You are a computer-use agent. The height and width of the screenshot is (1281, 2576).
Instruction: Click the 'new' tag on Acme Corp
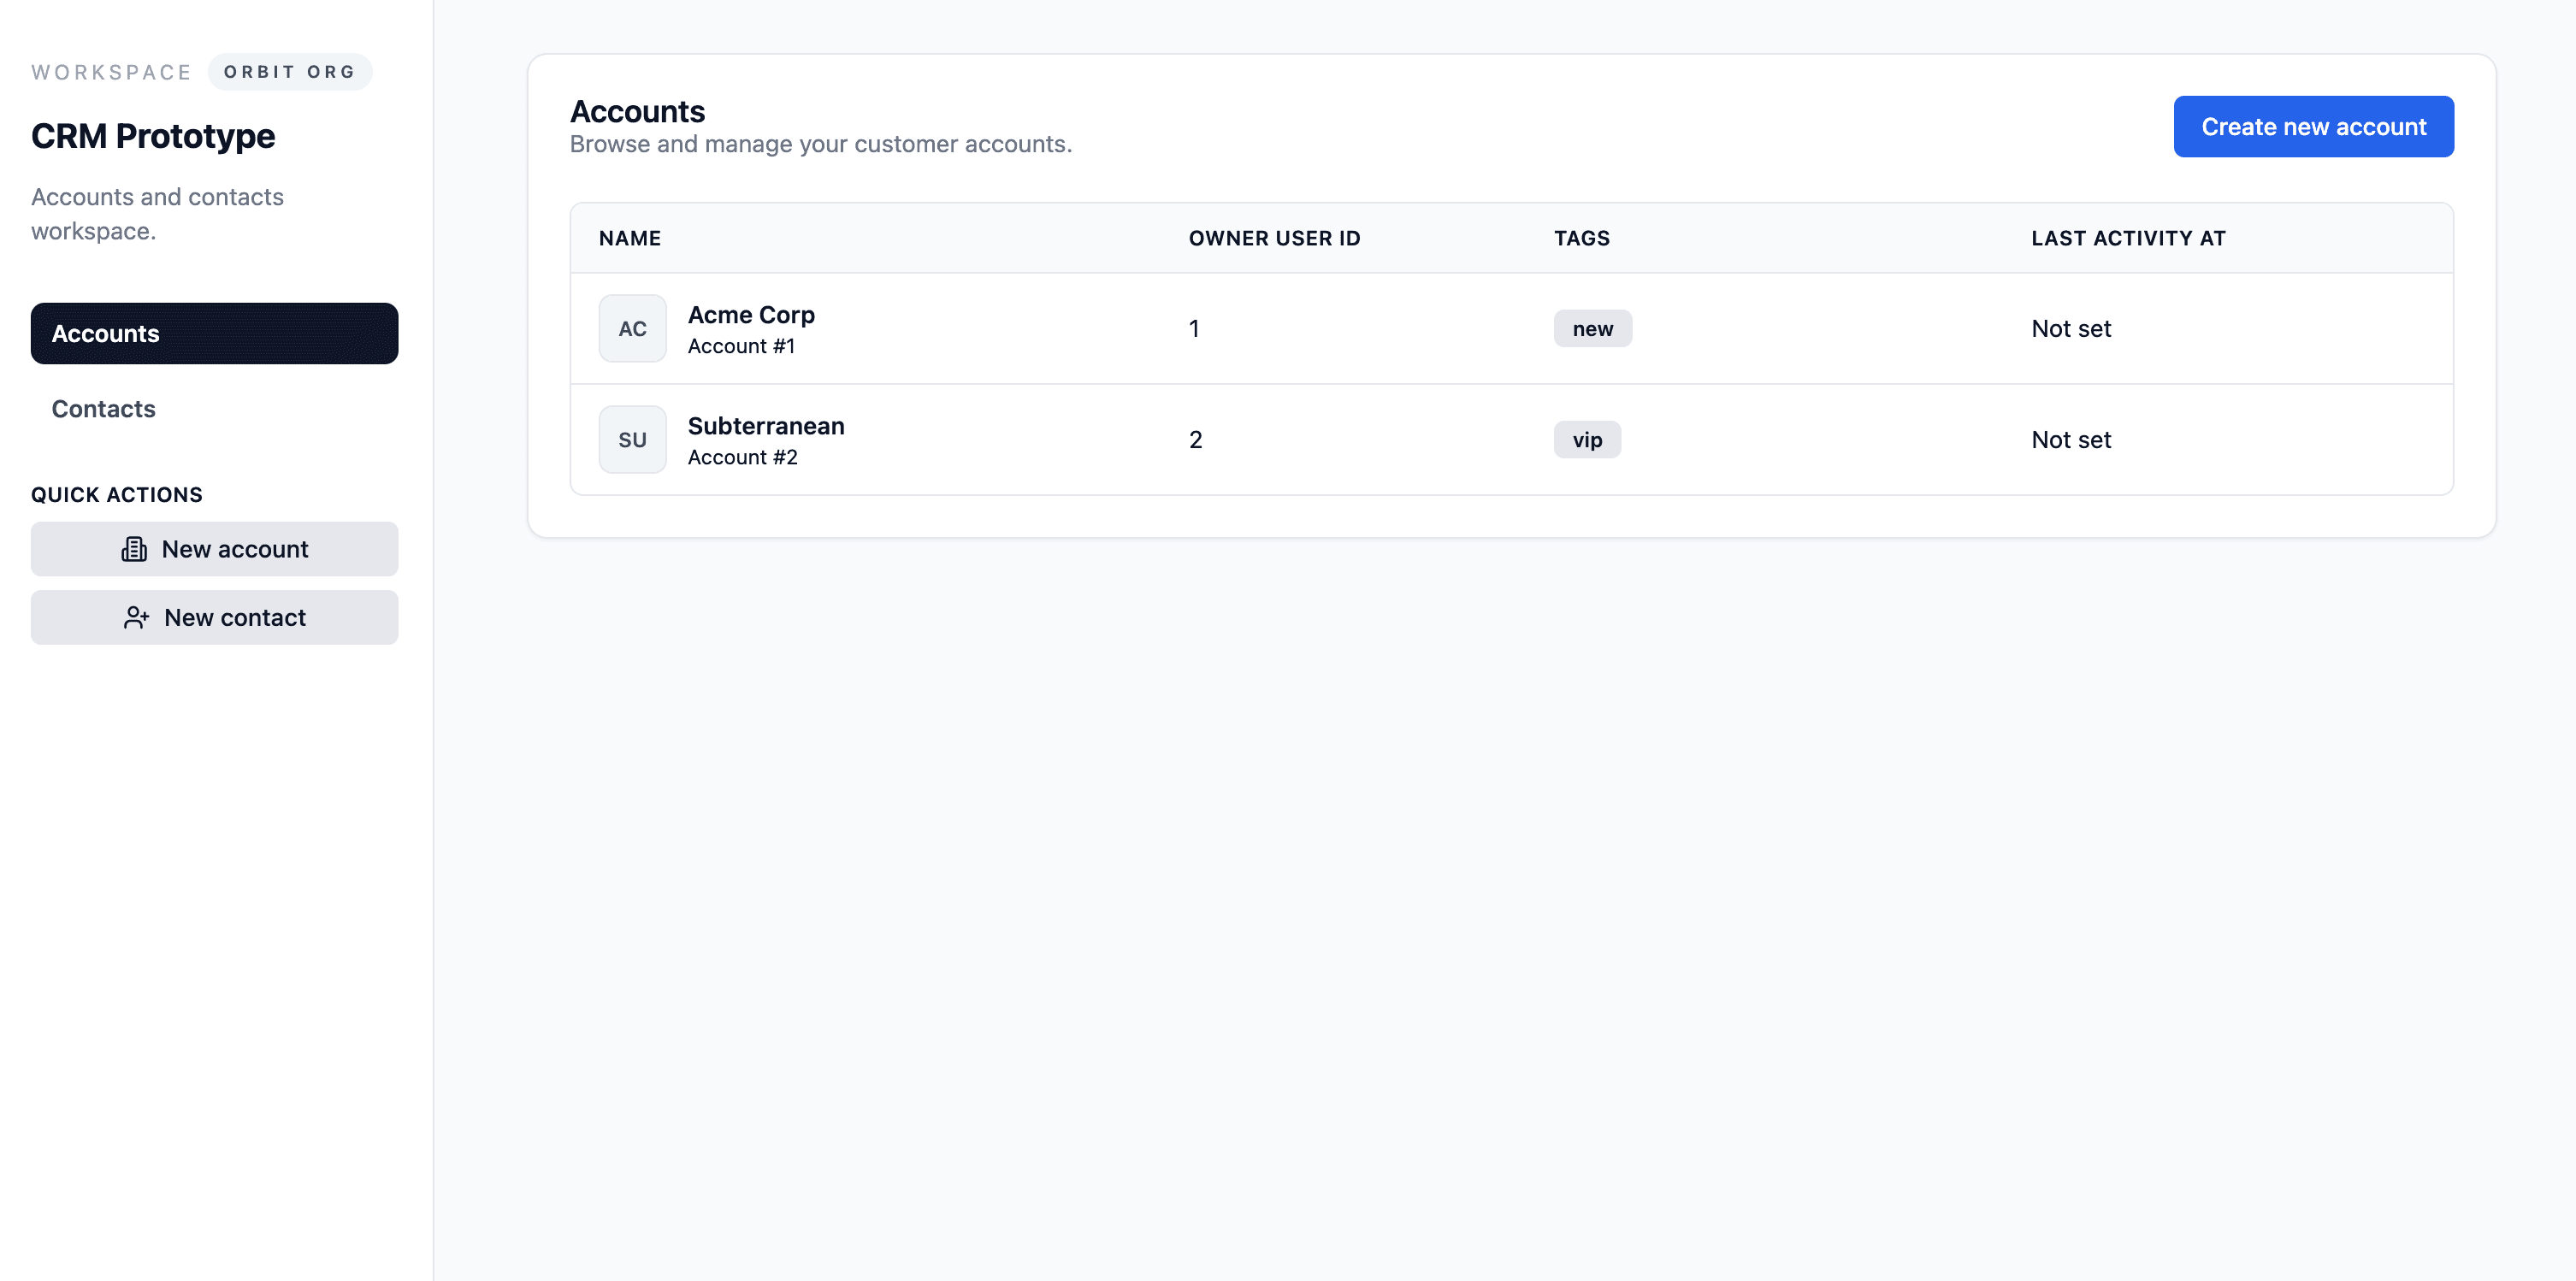1592,327
